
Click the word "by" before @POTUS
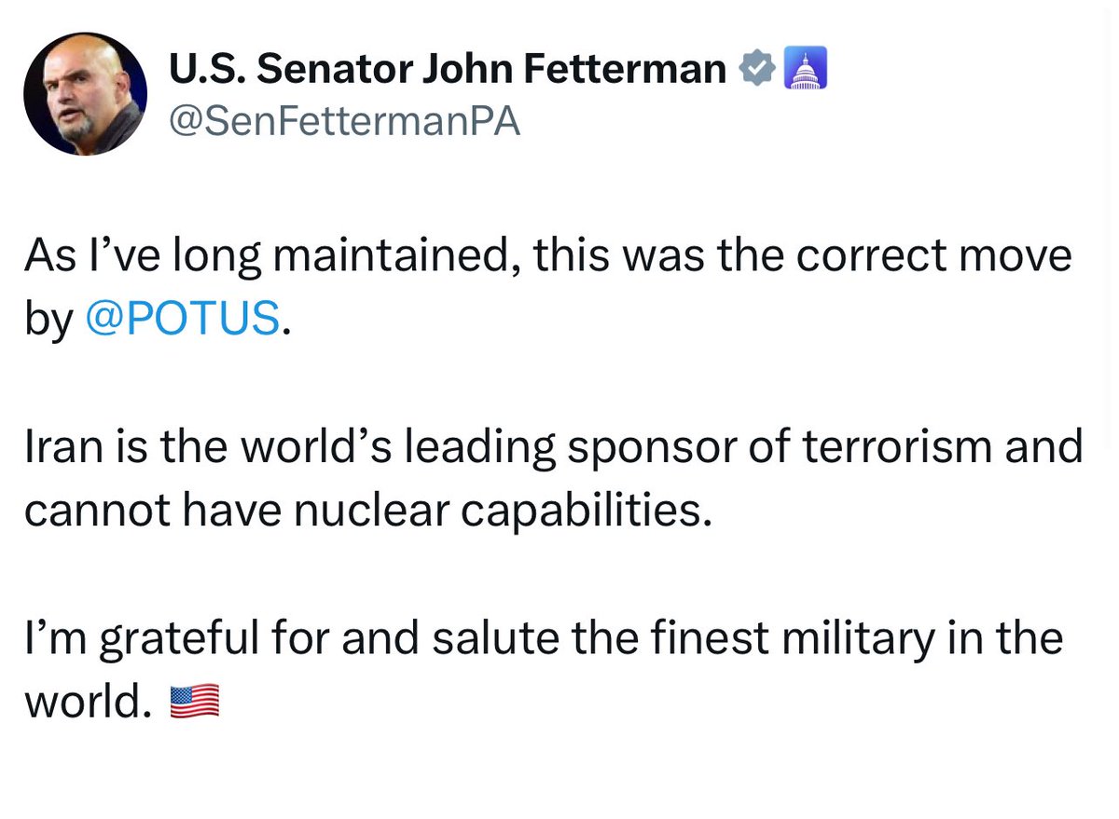click(48, 321)
